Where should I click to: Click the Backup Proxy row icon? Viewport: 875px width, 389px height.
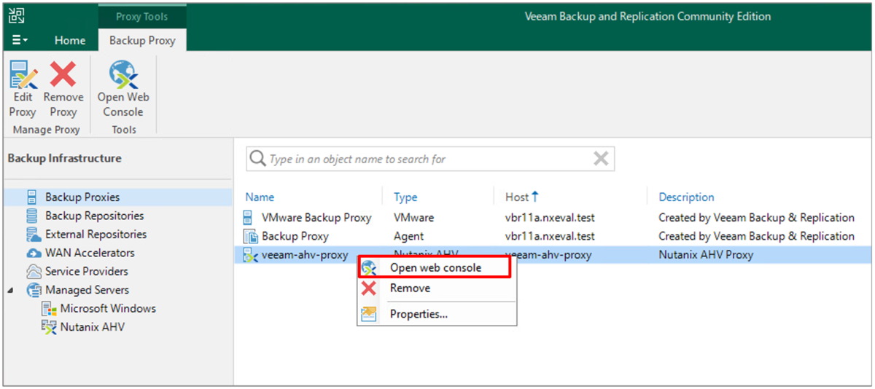click(x=250, y=236)
